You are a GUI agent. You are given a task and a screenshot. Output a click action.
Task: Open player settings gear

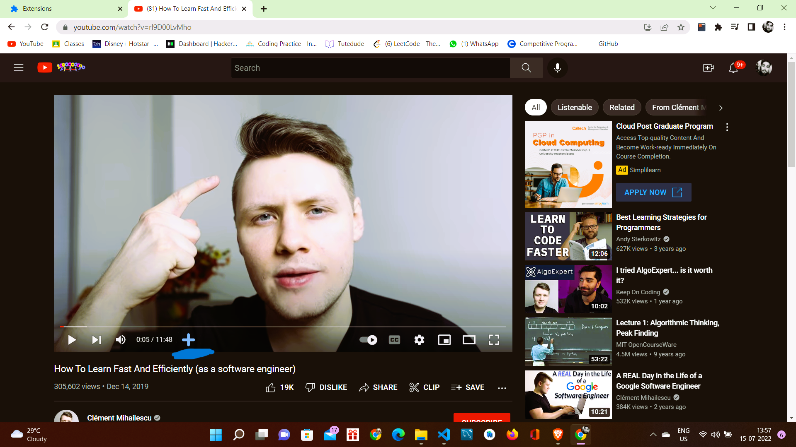click(419, 340)
